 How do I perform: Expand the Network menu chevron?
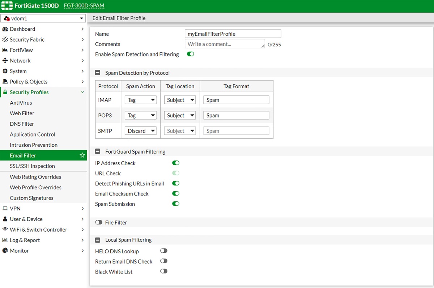tap(82, 61)
